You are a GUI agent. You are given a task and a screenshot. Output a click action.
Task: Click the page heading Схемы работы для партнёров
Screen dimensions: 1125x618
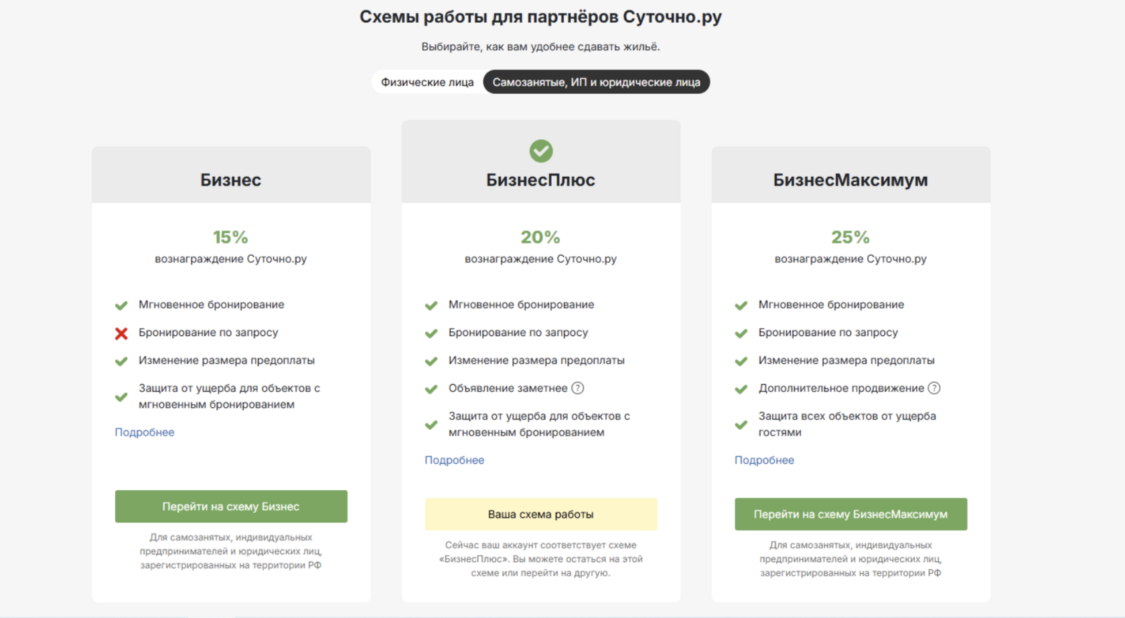tap(541, 17)
